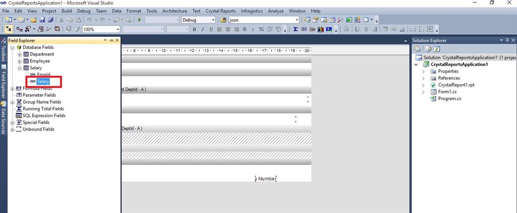Open the Format menu
This screenshot has height=213, width=517.
[133, 11]
